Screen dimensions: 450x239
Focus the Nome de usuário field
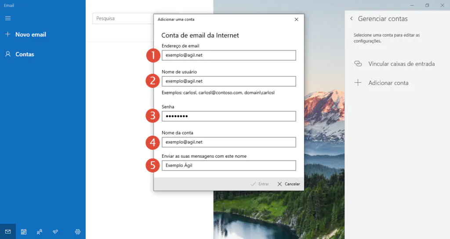pos(229,81)
